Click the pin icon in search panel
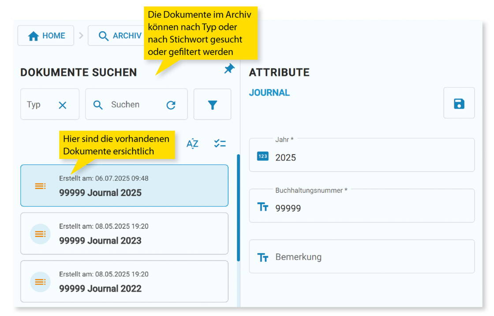 point(229,69)
